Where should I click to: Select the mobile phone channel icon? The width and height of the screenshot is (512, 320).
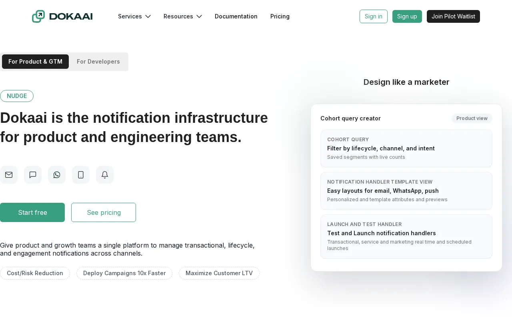pos(81,175)
